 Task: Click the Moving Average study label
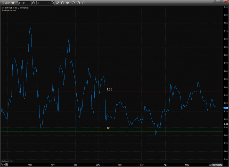click(8, 10)
